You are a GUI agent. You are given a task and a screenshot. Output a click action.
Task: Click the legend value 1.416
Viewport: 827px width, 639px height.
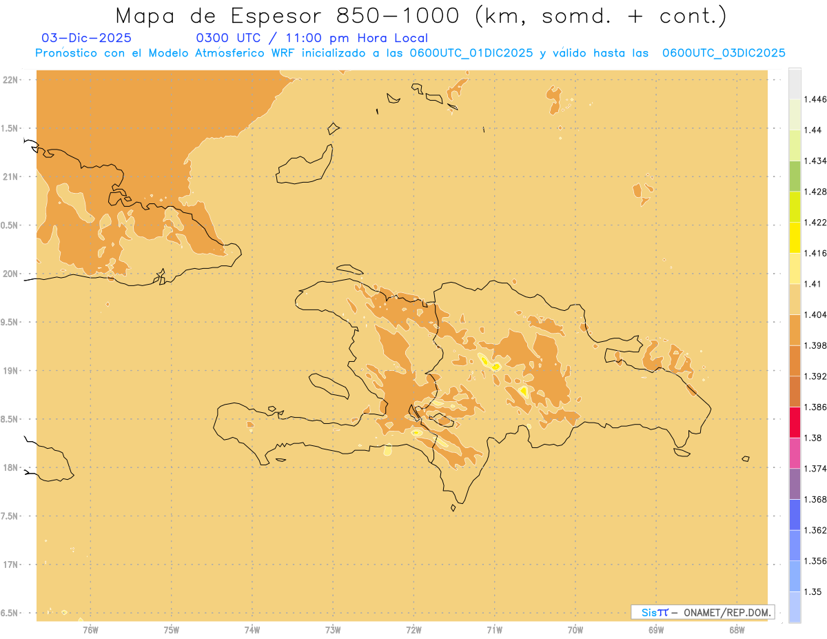point(816,253)
